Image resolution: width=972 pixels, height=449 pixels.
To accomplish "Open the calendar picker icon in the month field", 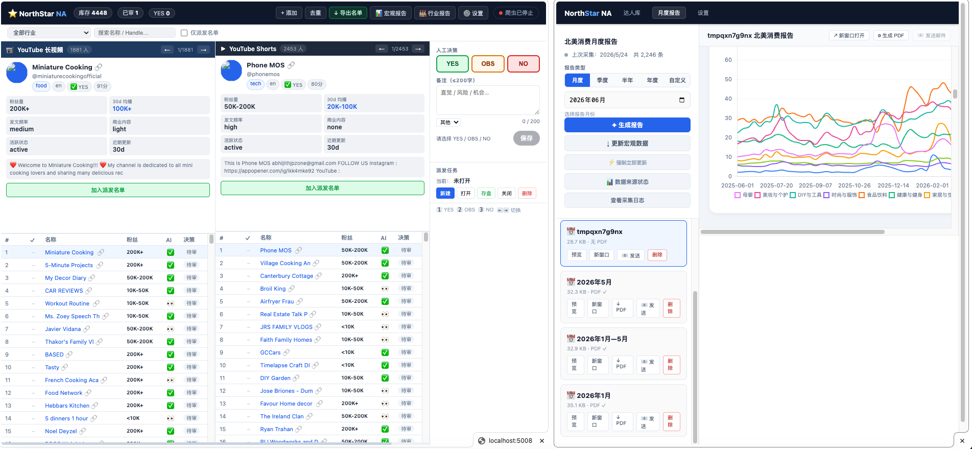I will 681,100.
